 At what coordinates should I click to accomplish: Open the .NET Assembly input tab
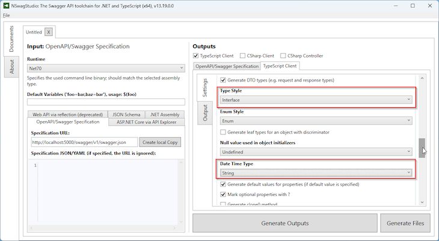pyautogui.click(x=165, y=115)
